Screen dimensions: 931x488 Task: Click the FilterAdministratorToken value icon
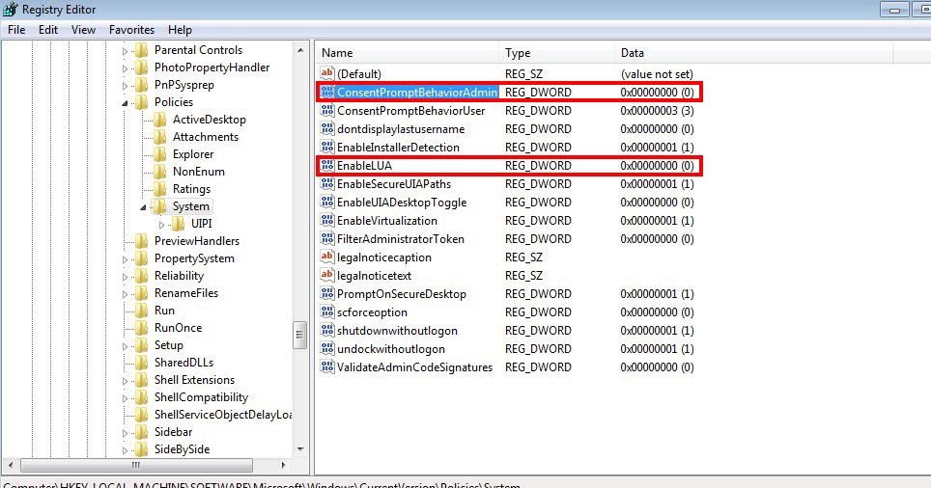pos(327,239)
